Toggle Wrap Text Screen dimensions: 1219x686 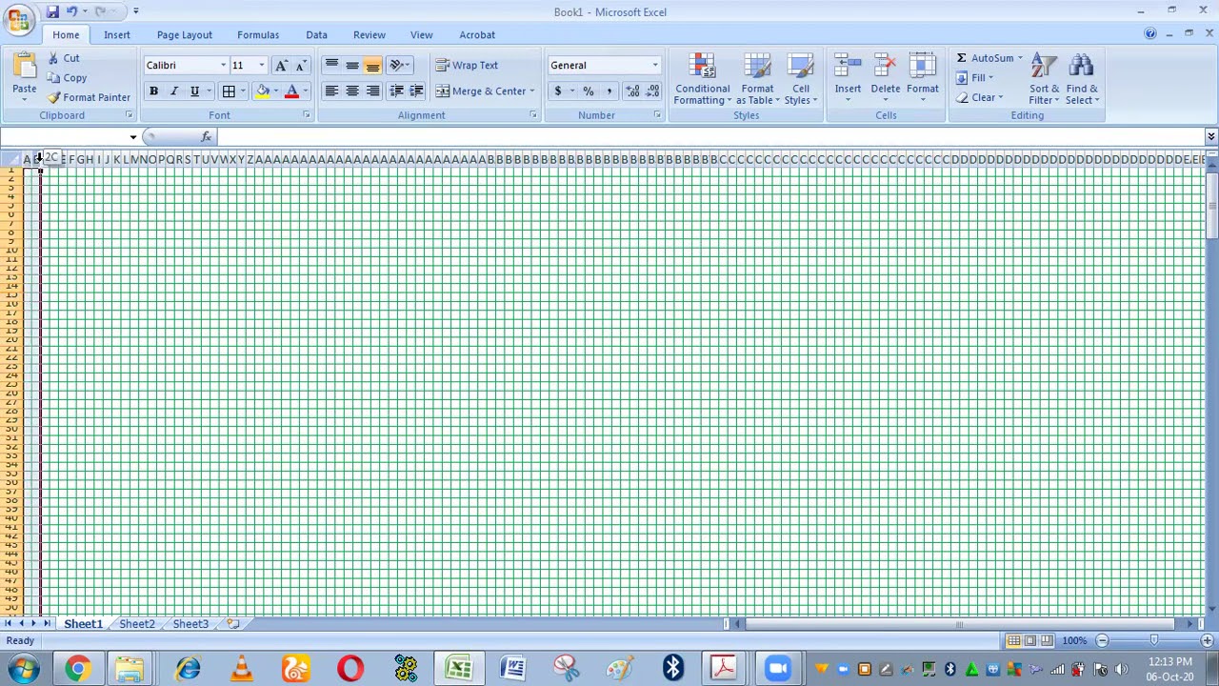tap(467, 65)
